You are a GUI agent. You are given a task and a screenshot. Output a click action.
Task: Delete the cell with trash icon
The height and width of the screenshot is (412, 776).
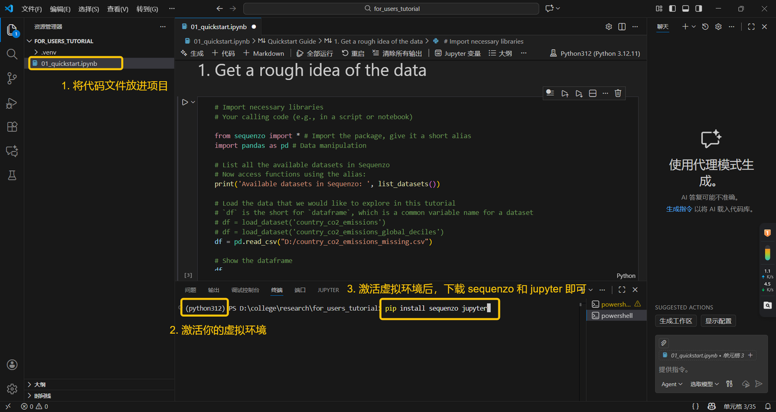pos(618,93)
